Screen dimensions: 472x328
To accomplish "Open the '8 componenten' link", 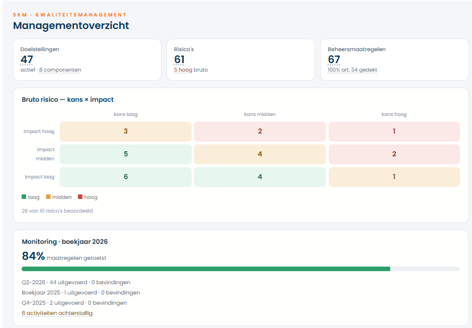I will click(x=60, y=70).
